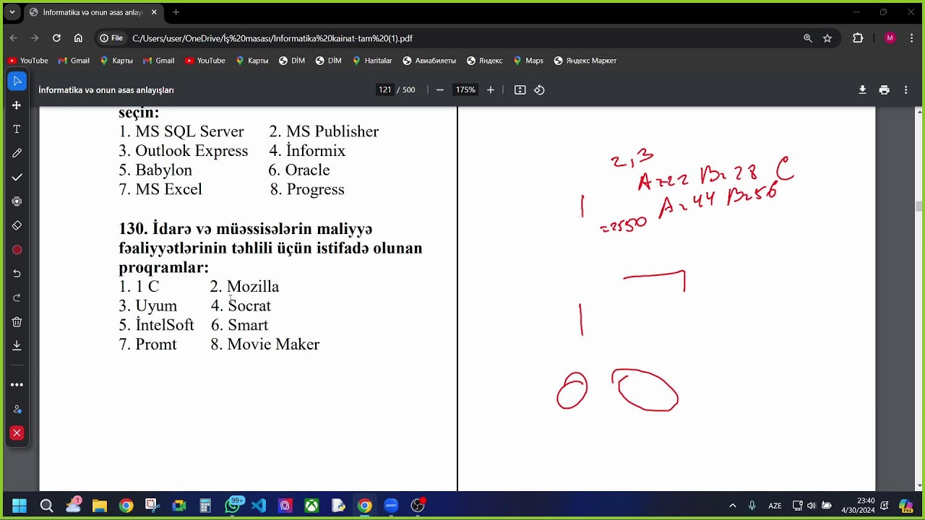The width and height of the screenshot is (925, 520).
Task: Switch AZE keyboard language
Action: [775, 506]
